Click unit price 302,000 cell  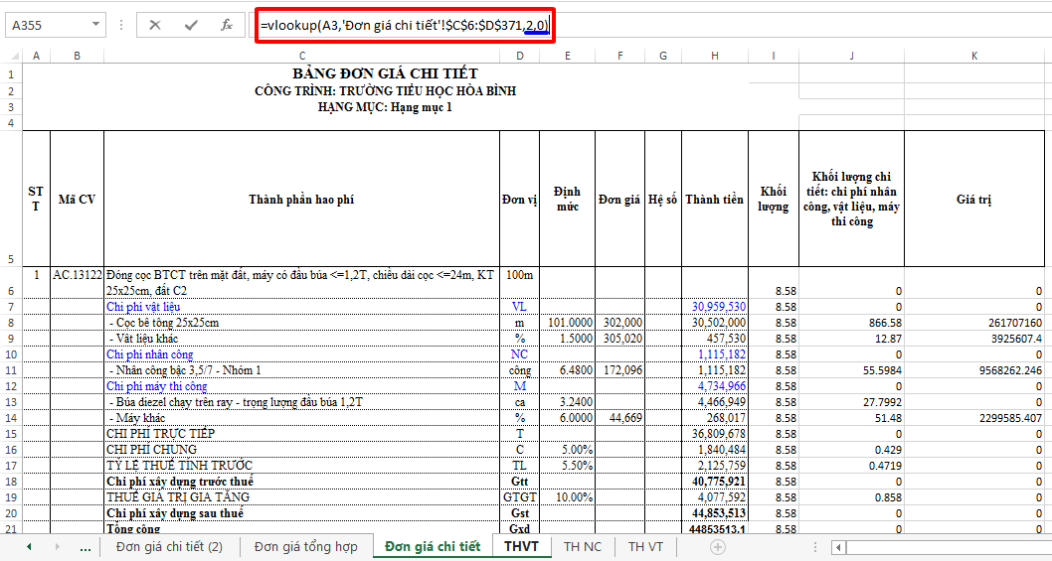tap(619, 323)
